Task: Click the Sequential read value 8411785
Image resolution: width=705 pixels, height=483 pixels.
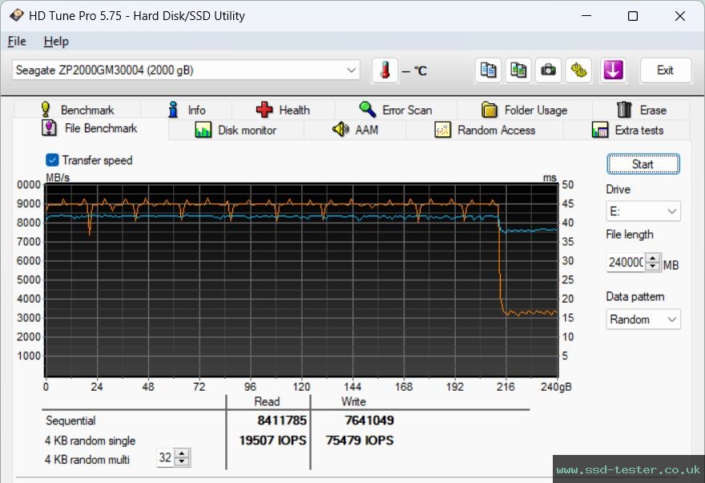Action: (282, 421)
